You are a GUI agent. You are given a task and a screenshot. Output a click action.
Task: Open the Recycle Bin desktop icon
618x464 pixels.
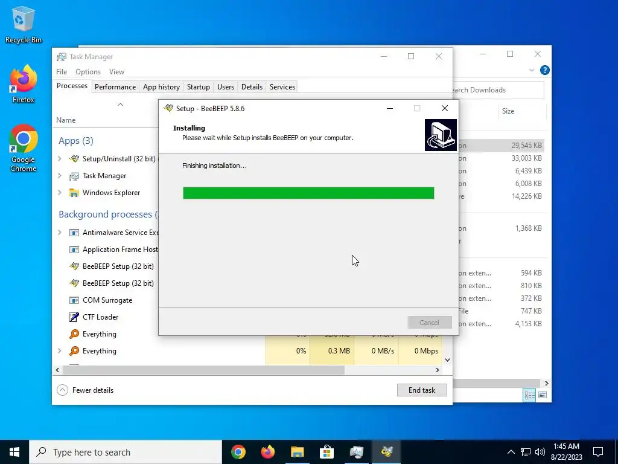coord(24,24)
